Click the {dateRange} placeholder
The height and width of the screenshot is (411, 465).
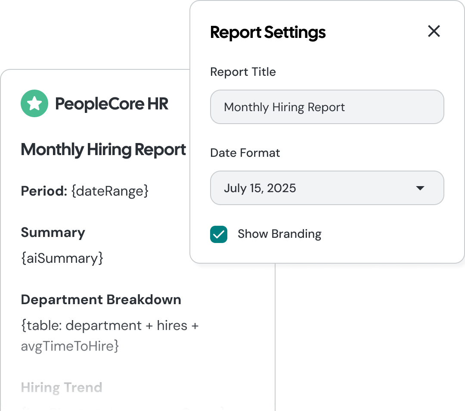tap(110, 191)
